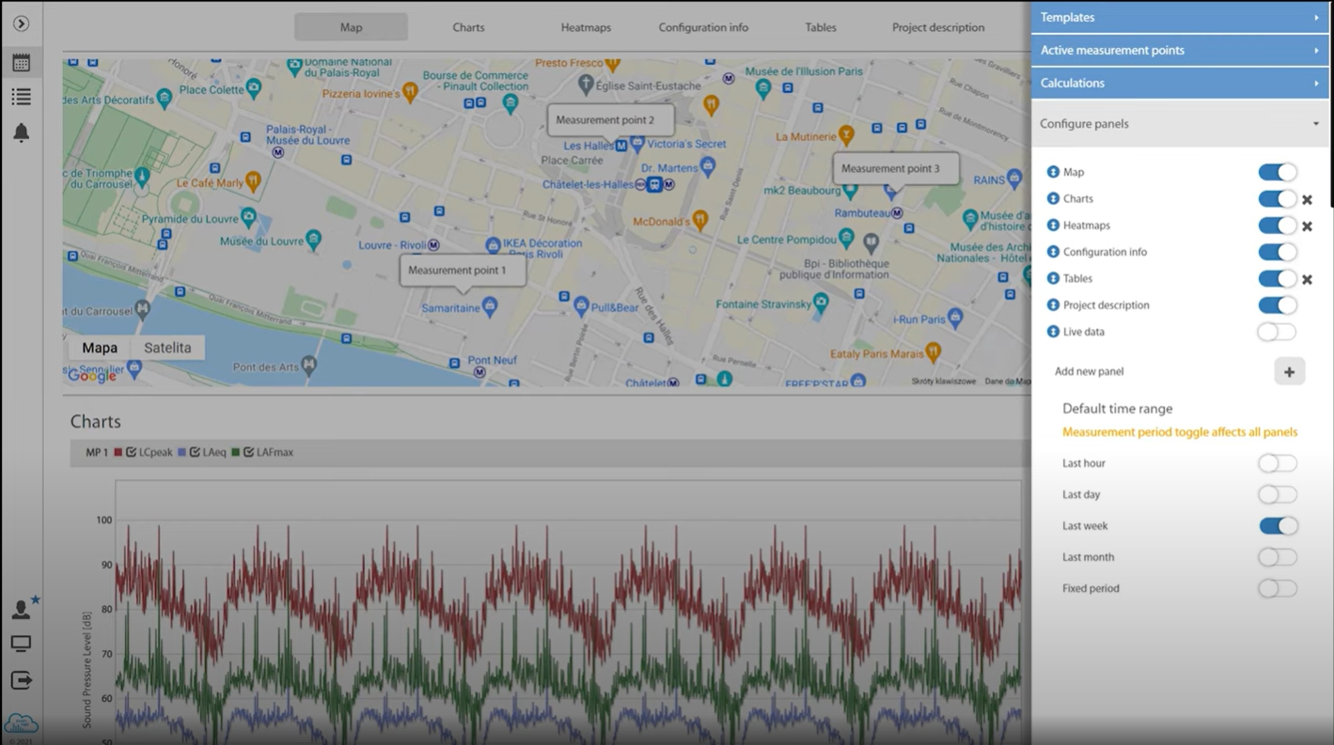Click the info icon next to Heatmaps

[1053, 225]
